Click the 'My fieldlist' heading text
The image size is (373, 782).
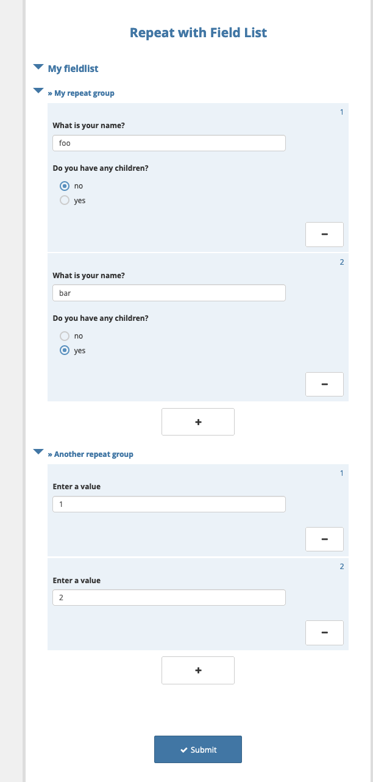(73, 69)
